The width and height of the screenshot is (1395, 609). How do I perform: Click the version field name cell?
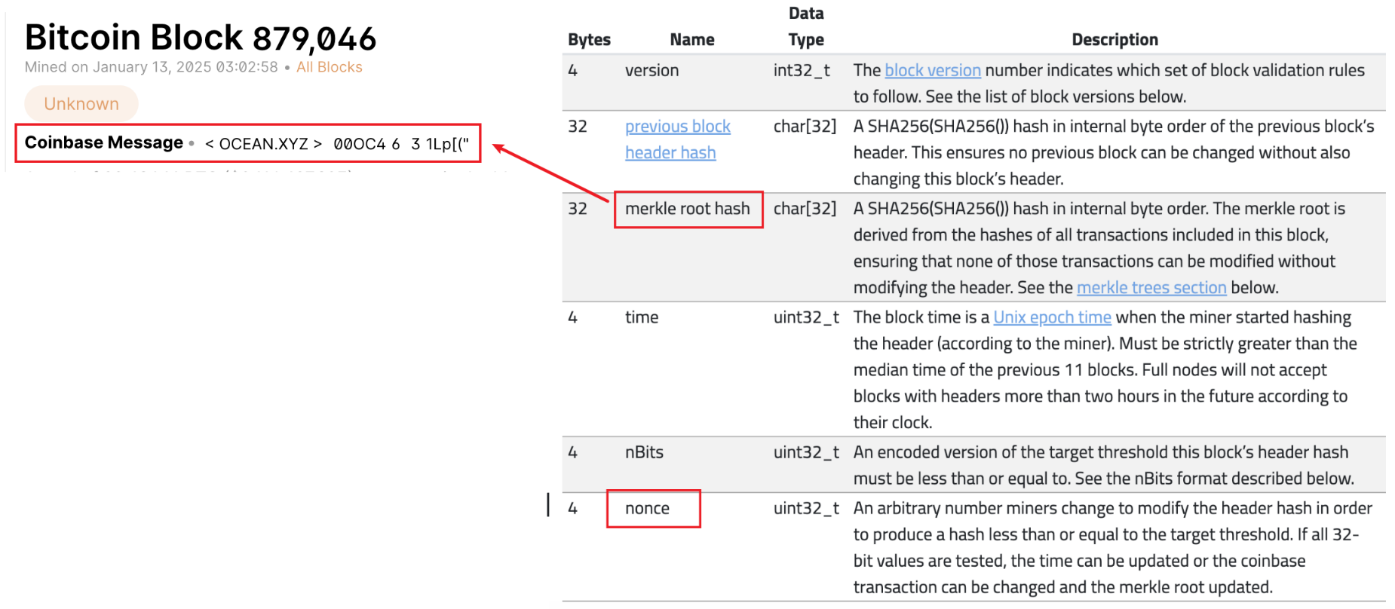click(x=652, y=71)
